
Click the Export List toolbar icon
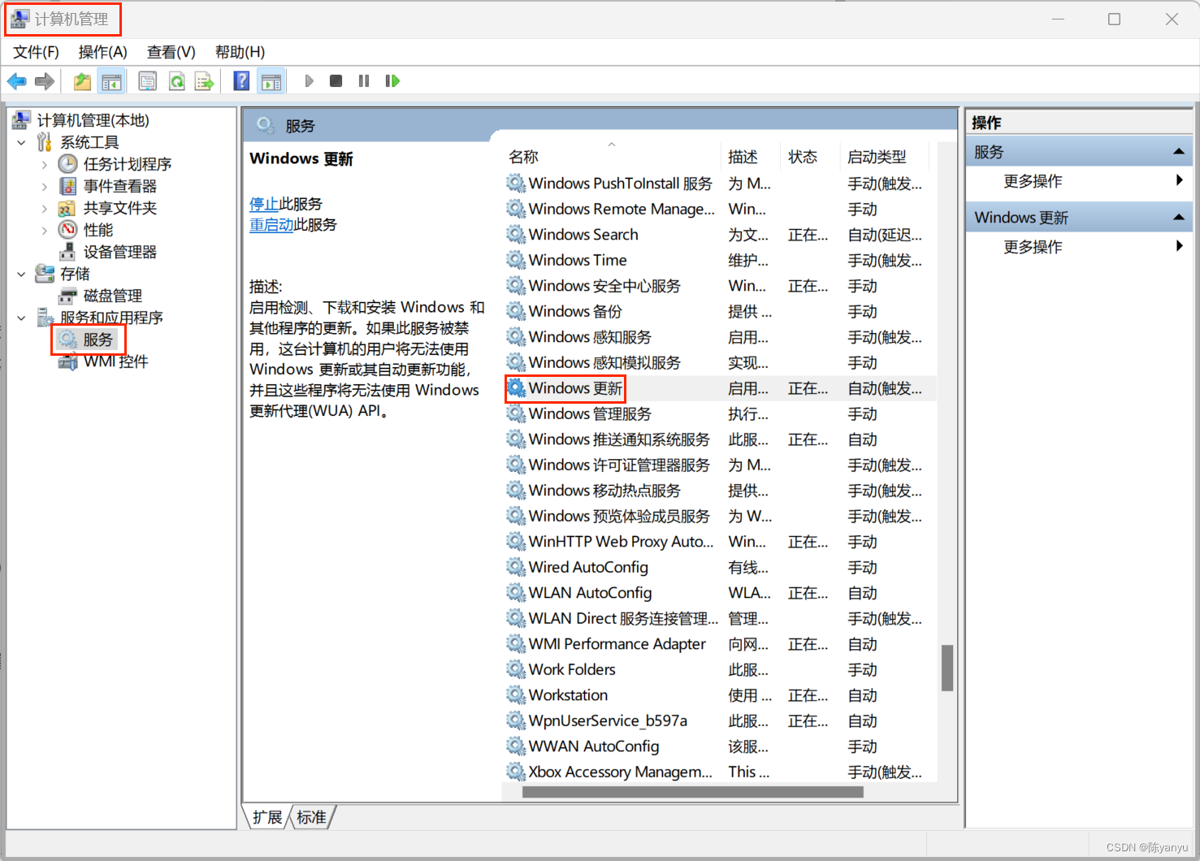(x=204, y=81)
